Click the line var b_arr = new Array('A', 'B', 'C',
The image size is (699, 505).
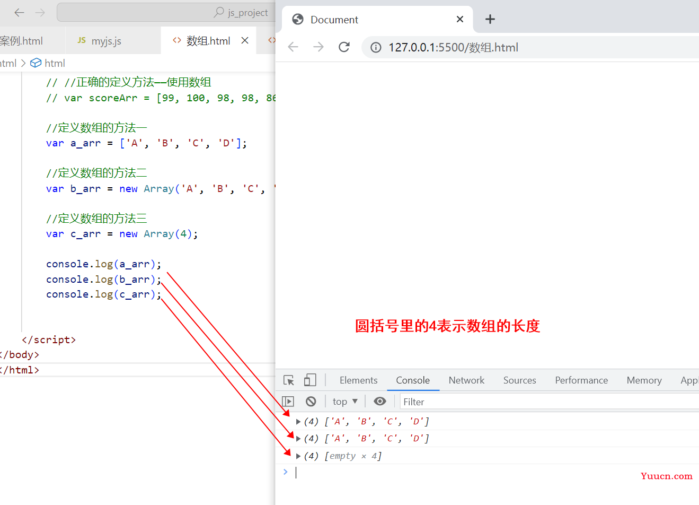161,189
